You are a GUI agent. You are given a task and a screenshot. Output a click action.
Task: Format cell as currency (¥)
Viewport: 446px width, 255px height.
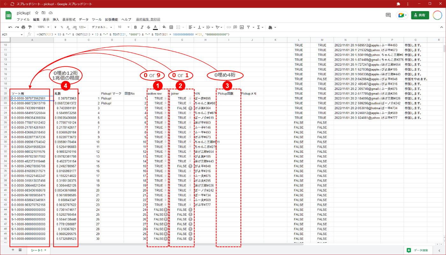55,27
